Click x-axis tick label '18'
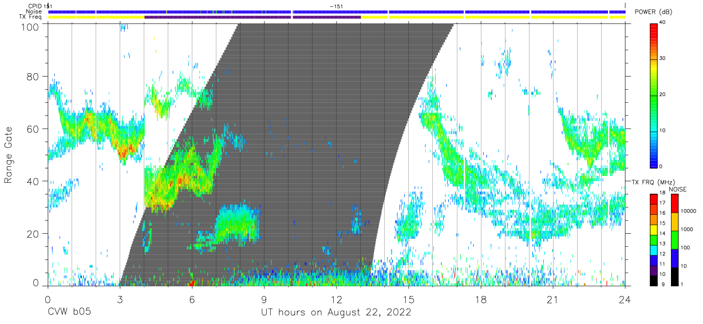The width and height of the screenshot is (703, 324). (481, 299)
